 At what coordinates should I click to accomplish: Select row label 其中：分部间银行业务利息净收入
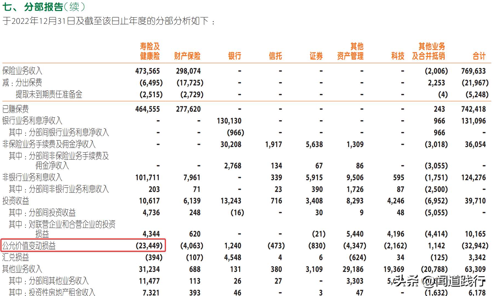coord(59,132)
